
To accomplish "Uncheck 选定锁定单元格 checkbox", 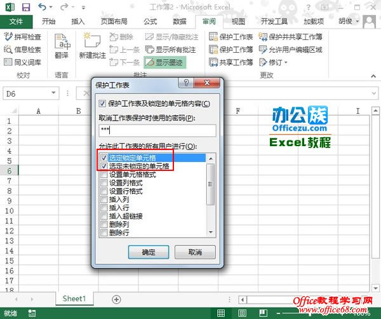I will pos(104,158).
